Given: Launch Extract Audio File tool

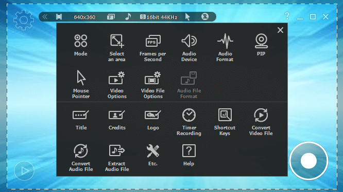Looking at the screenshot, I should pos(117,158).
